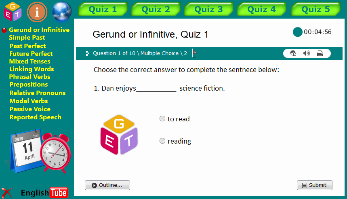The image size is (347, 199).
Task: Flag this question with the flag icon
Action: [x=194, y=53]
